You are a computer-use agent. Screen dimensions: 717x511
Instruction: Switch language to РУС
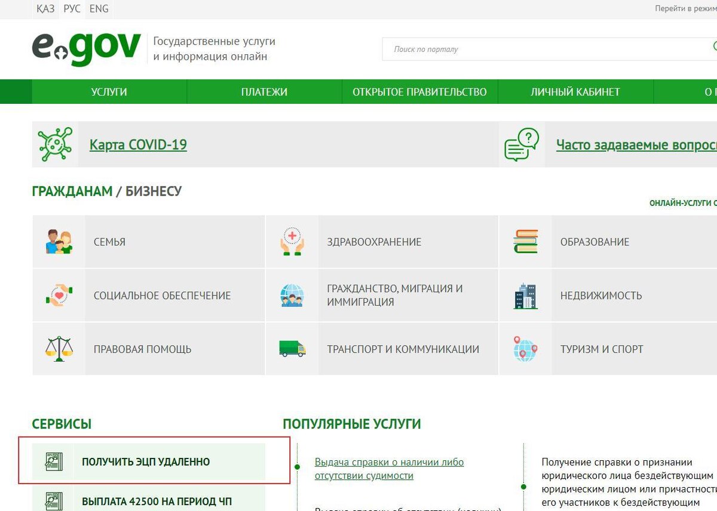click(x=72, y=9)
